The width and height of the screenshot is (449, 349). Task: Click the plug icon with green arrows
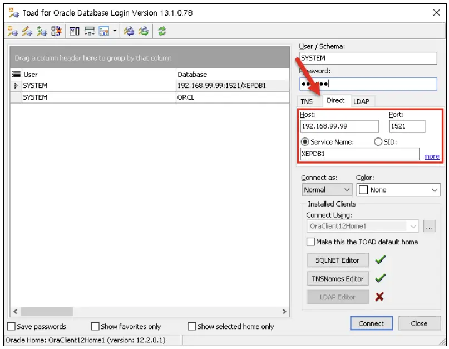point(42,31)
